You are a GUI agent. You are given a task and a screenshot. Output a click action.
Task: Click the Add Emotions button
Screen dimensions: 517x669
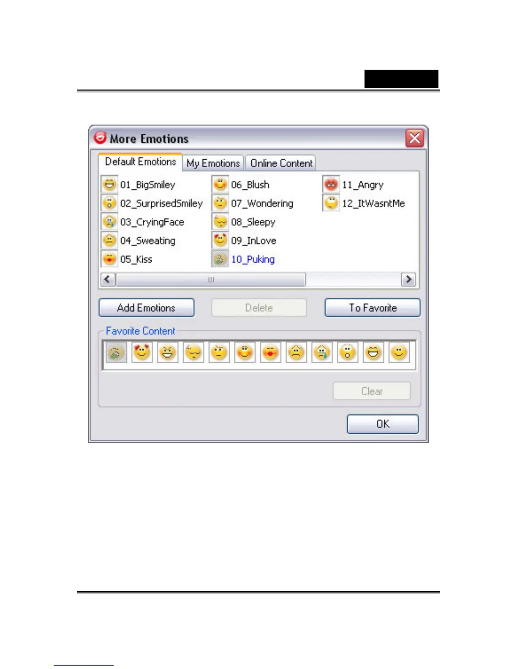pos(147,307)
